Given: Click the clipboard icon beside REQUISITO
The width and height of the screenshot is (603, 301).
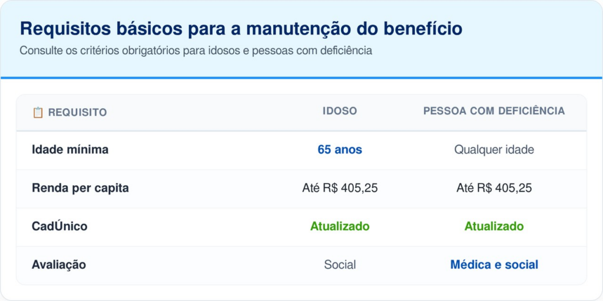Looking at the screenshot, I should point(38,112).
